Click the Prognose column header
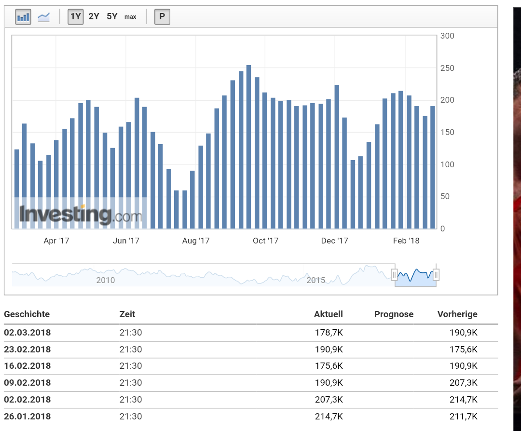Viewport: 521px width, 431px height. point(394,314)
